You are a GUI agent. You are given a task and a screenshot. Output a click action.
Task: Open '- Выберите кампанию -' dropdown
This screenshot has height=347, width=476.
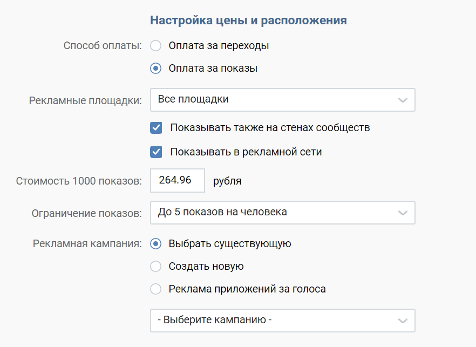[275, 320]
